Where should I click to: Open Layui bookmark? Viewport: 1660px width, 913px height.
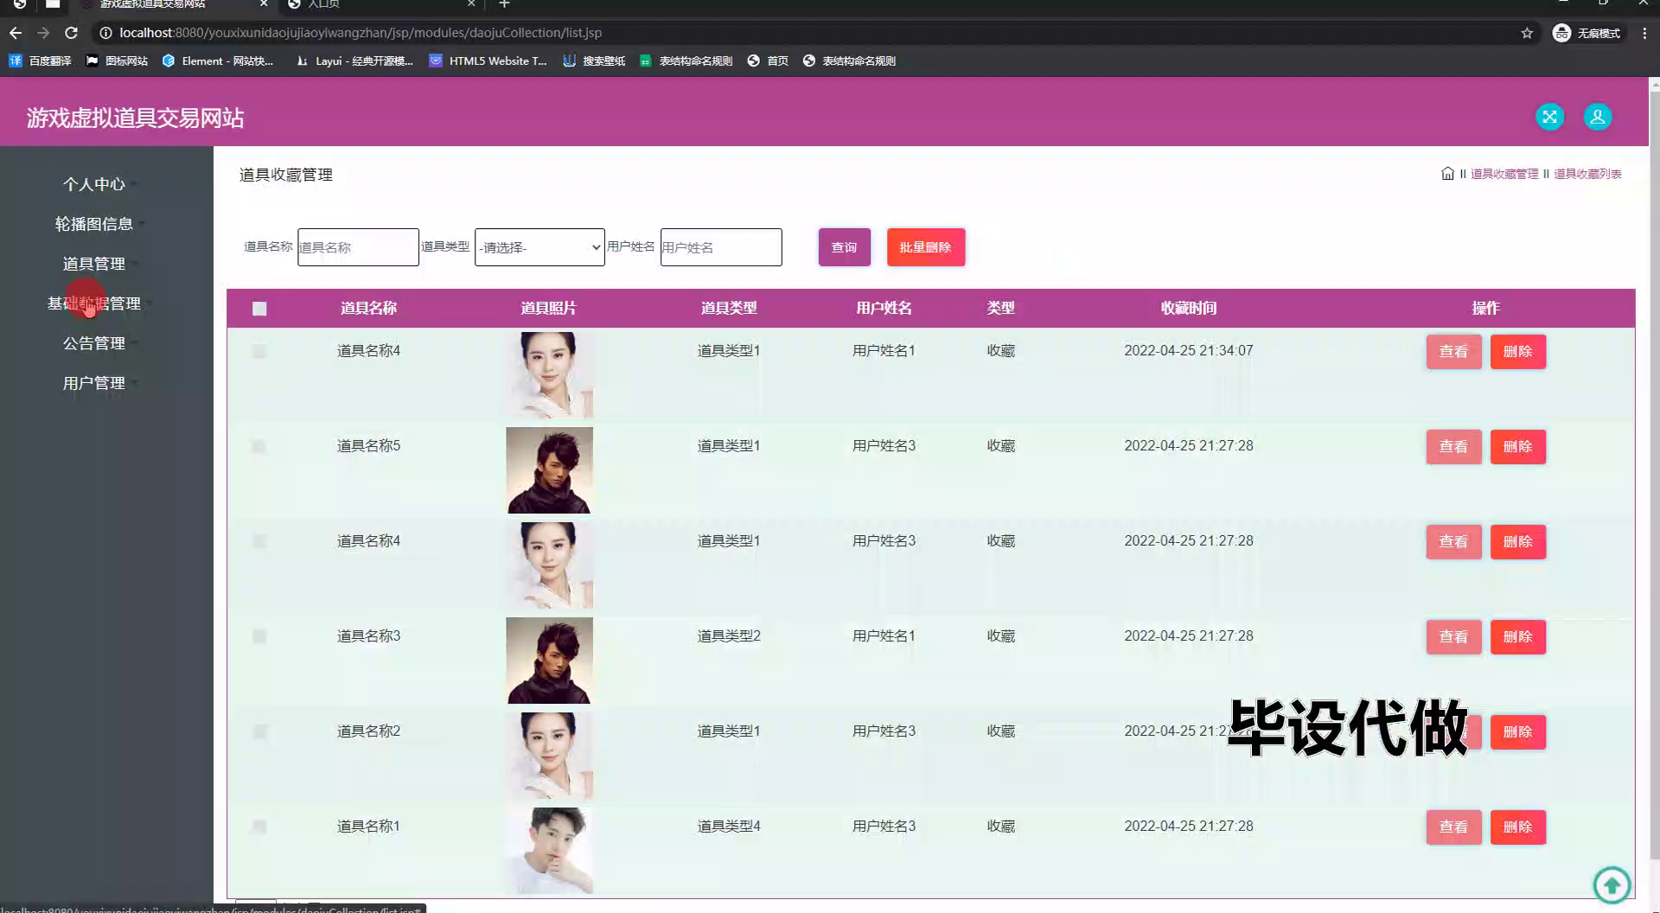click(x=354, y=61)
